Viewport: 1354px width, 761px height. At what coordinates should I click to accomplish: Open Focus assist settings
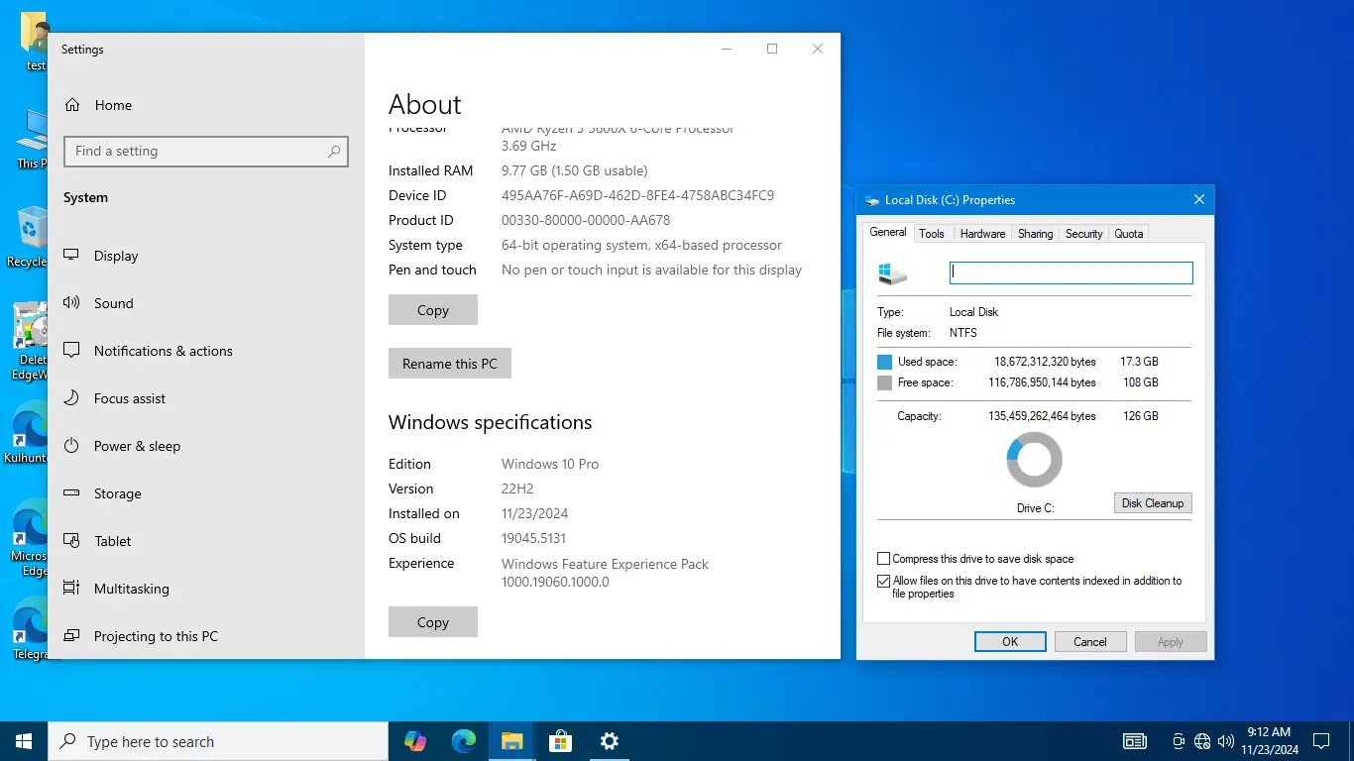click(x=115, y=398)
